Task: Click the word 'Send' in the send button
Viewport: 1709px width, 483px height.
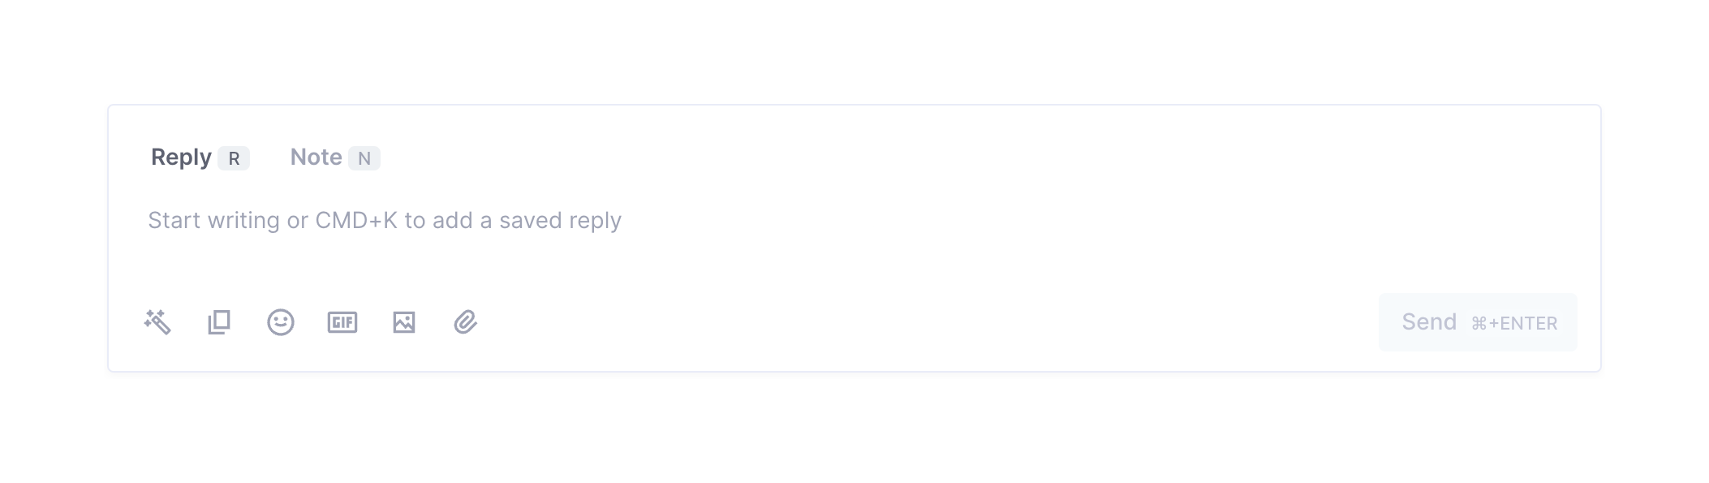Action: 1429,322
